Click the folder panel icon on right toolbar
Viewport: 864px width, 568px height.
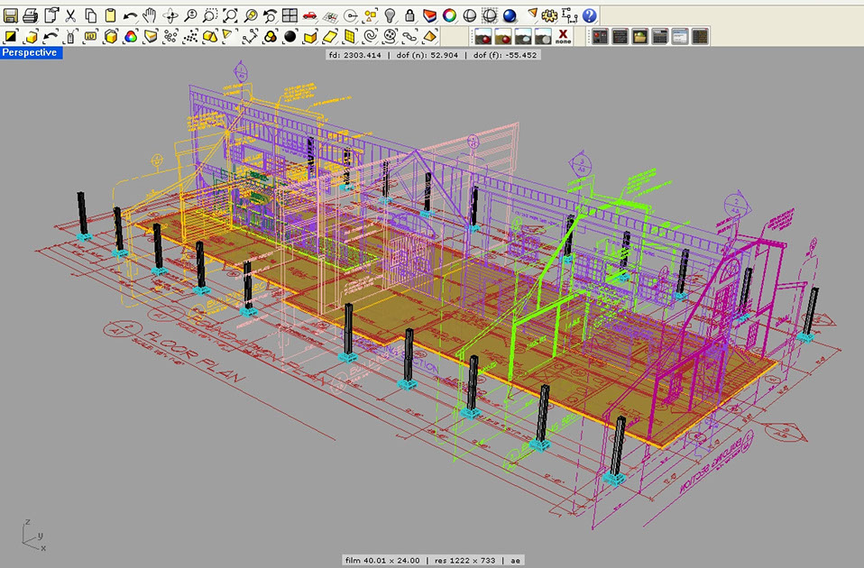(x=639, y=37)
